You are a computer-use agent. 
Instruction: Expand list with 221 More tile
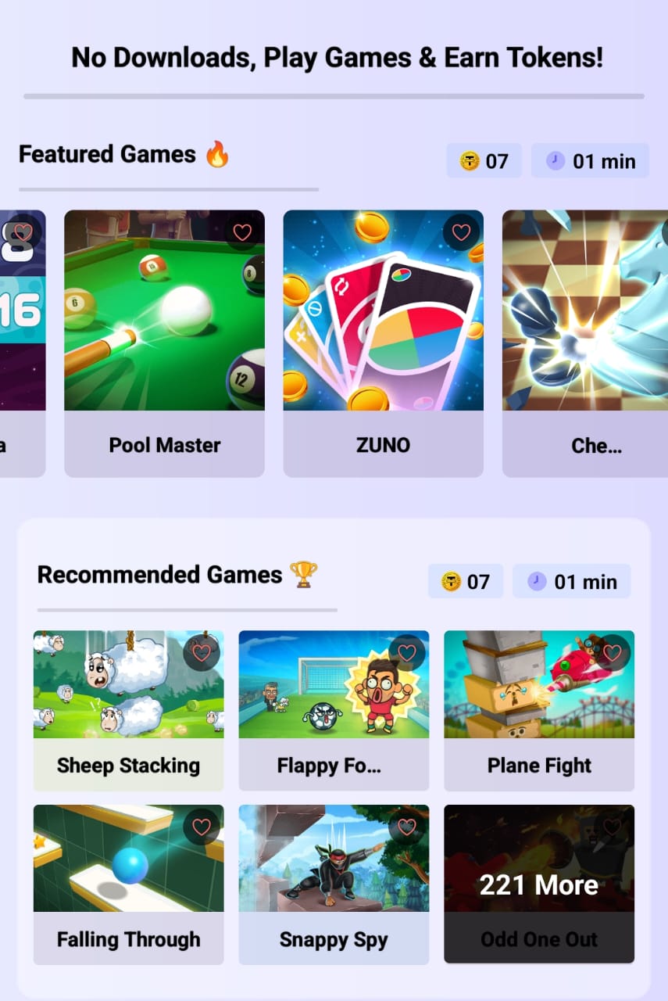coord(539,884)
